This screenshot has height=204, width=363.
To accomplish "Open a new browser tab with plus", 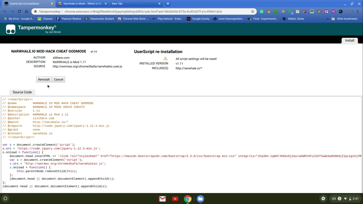I will pyautogui.click(x=168, y=4).
